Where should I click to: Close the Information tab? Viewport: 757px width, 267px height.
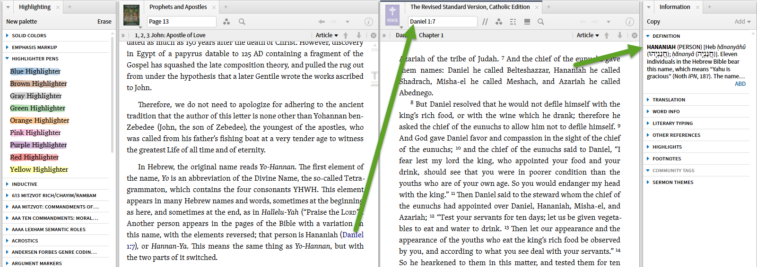(697, 7)
